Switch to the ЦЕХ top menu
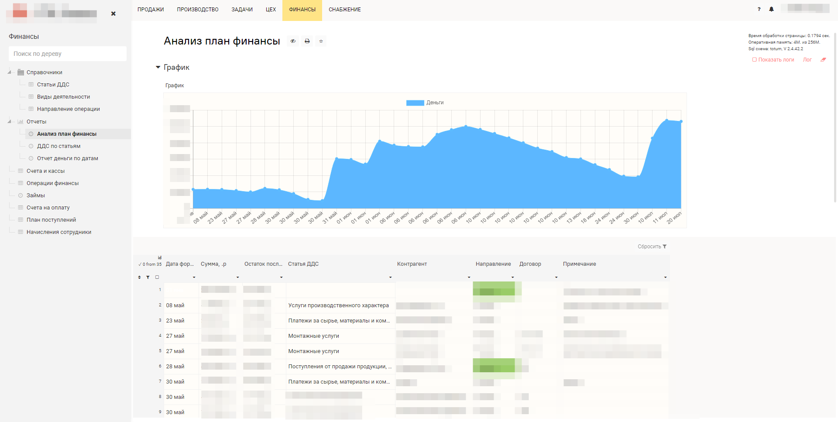Screen dimensions: 838x422 271,10
